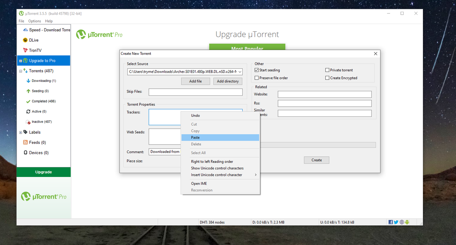Collapse the Torrents tree node
This screenshot has width=456, height=245.
pyautogui.click(x=21, y=71)
